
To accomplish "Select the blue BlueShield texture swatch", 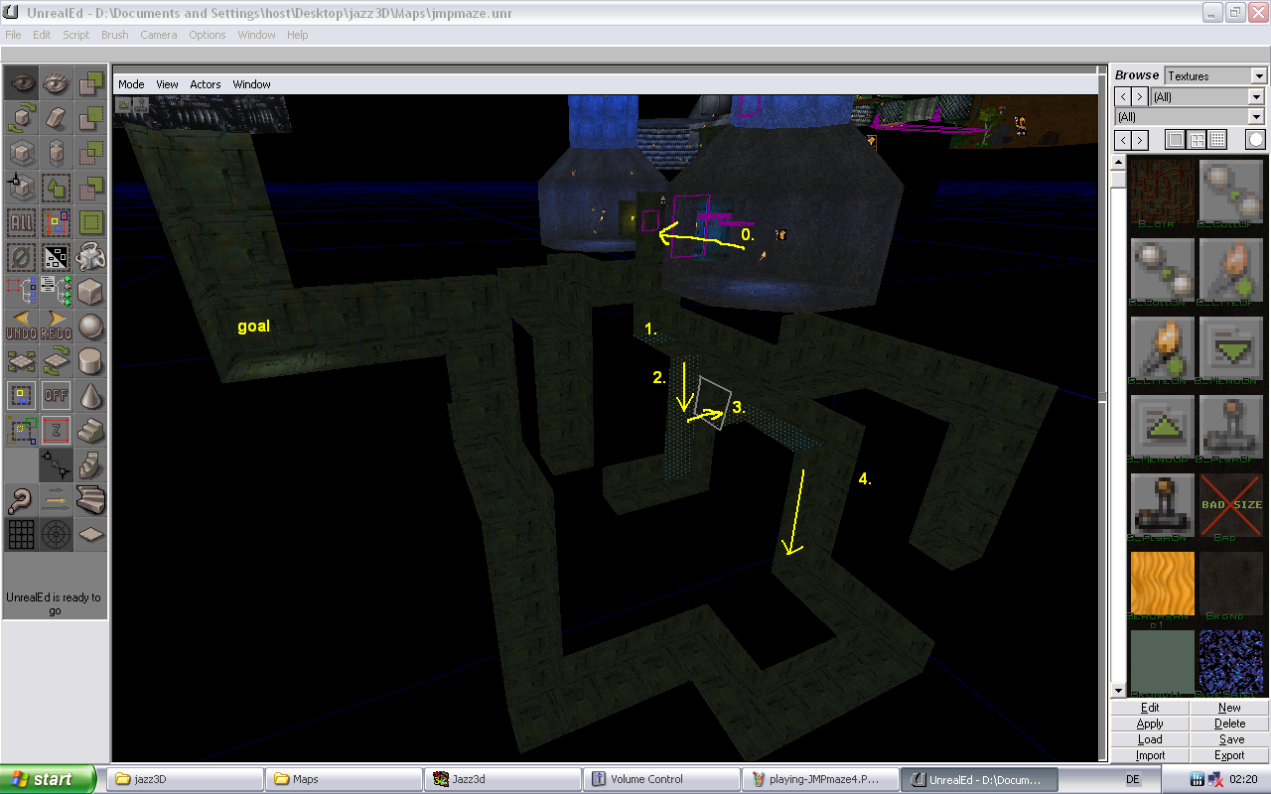I will pos(1231,662).
